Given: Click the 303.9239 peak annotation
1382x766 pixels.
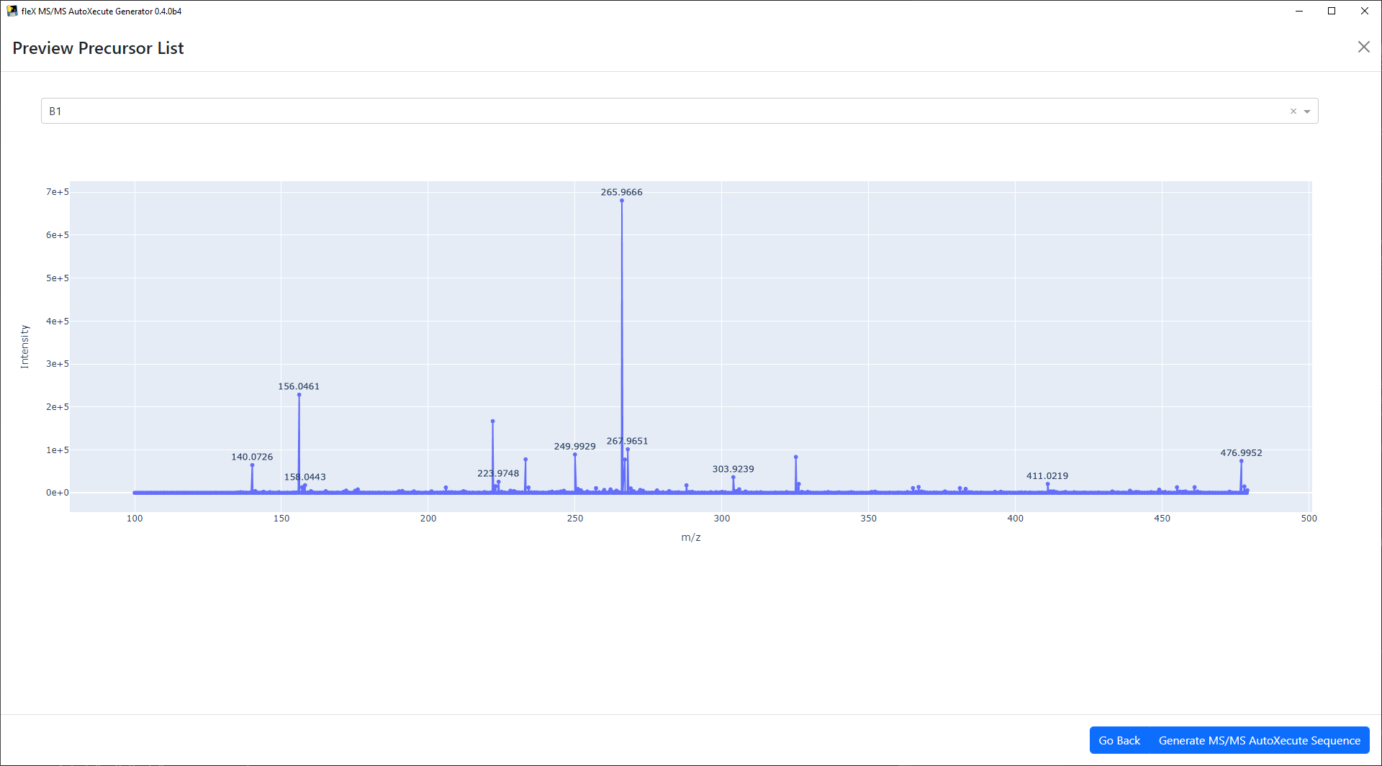Looking at the screenshot, I should (x=733, y=469).
